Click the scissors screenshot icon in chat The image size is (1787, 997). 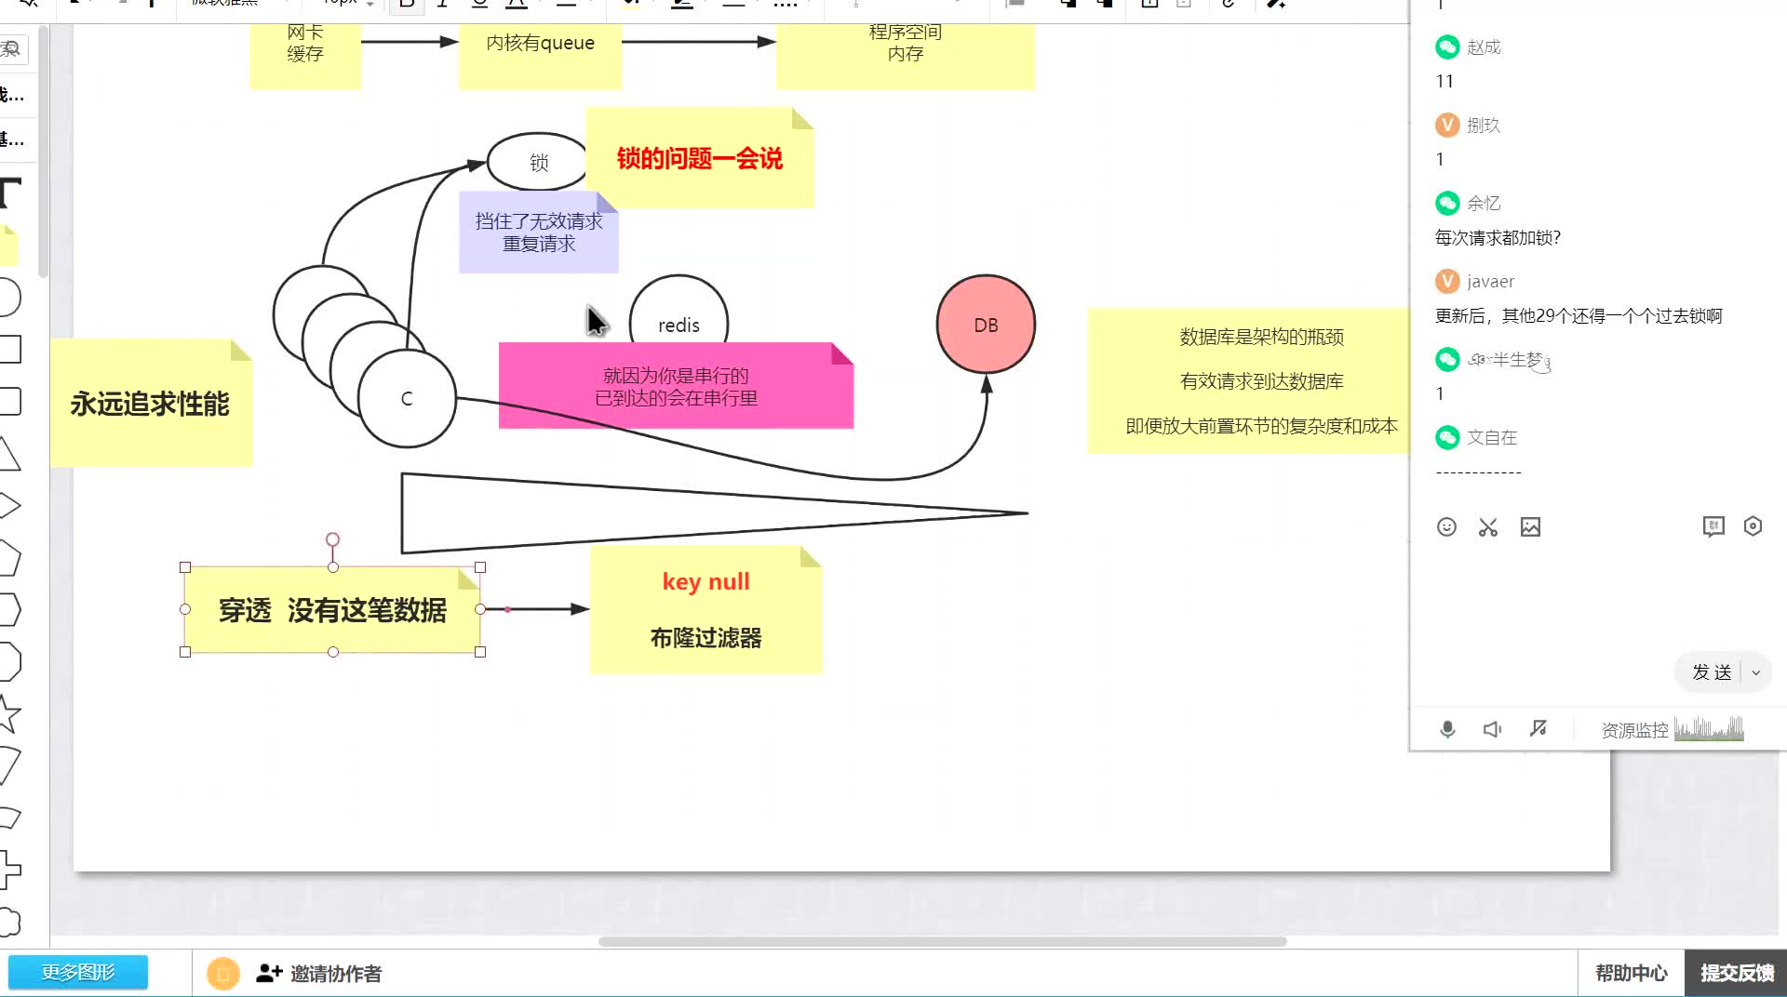point(1488,527)
